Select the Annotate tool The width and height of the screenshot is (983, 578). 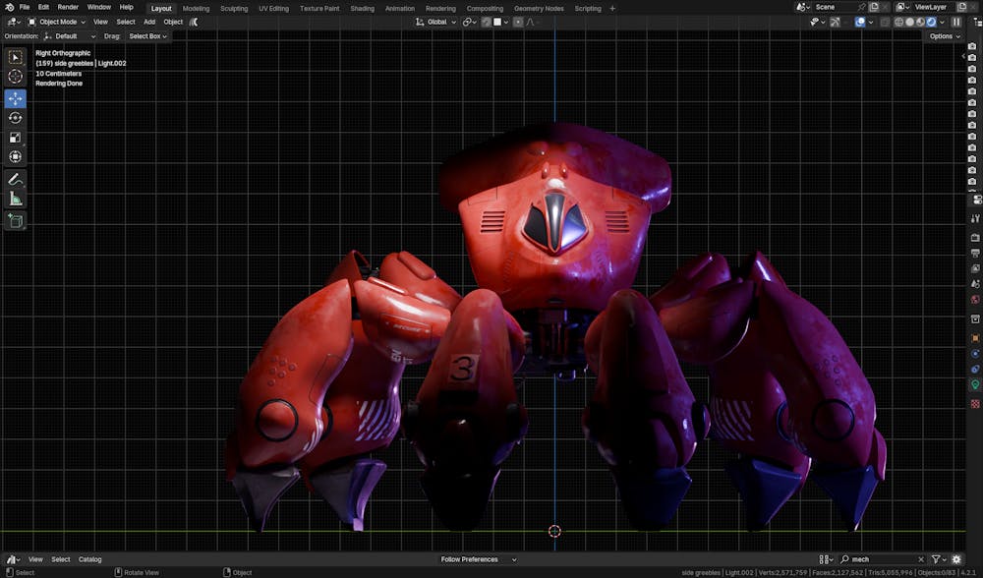tap(15, 179)
